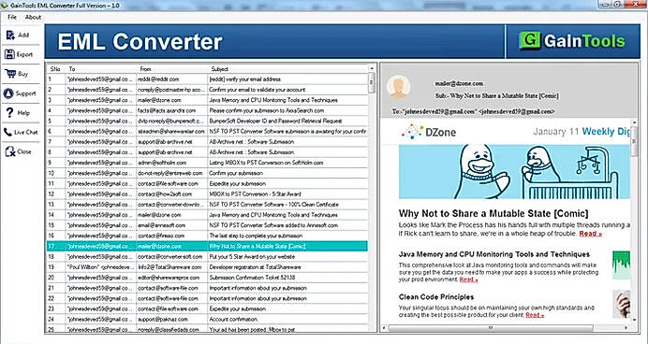Click preview pane scroll-left arrow
The height and width of the screenshot is (344, 648).
384,328
